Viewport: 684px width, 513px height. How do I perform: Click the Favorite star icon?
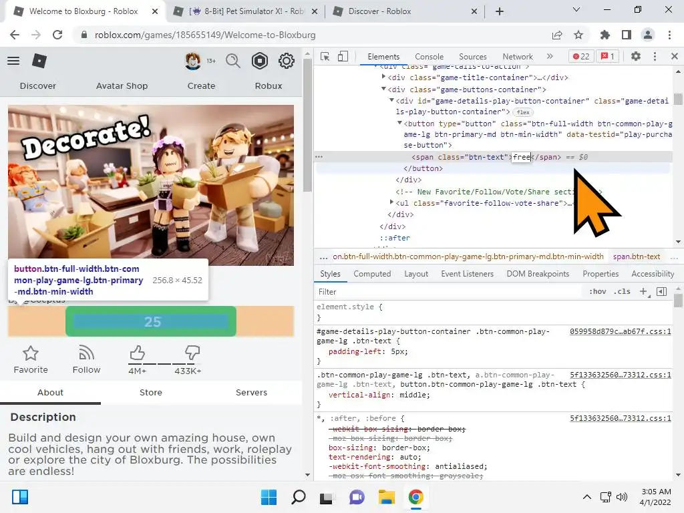pos(31,353)
